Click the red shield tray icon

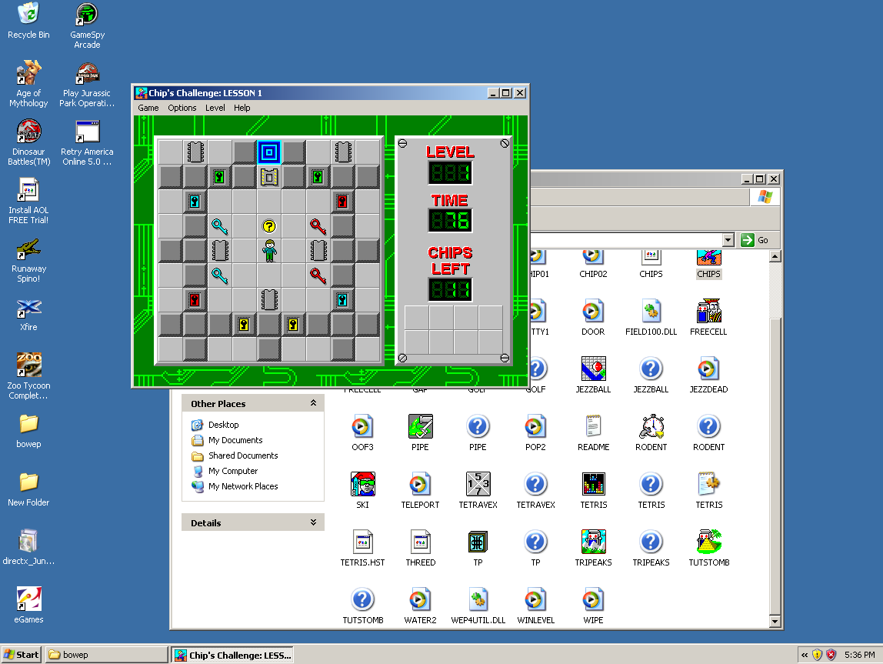(x=831, y=655)
